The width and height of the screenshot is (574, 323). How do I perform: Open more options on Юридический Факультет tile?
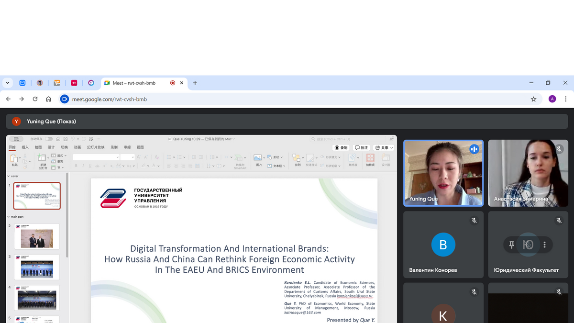(544, 245)
